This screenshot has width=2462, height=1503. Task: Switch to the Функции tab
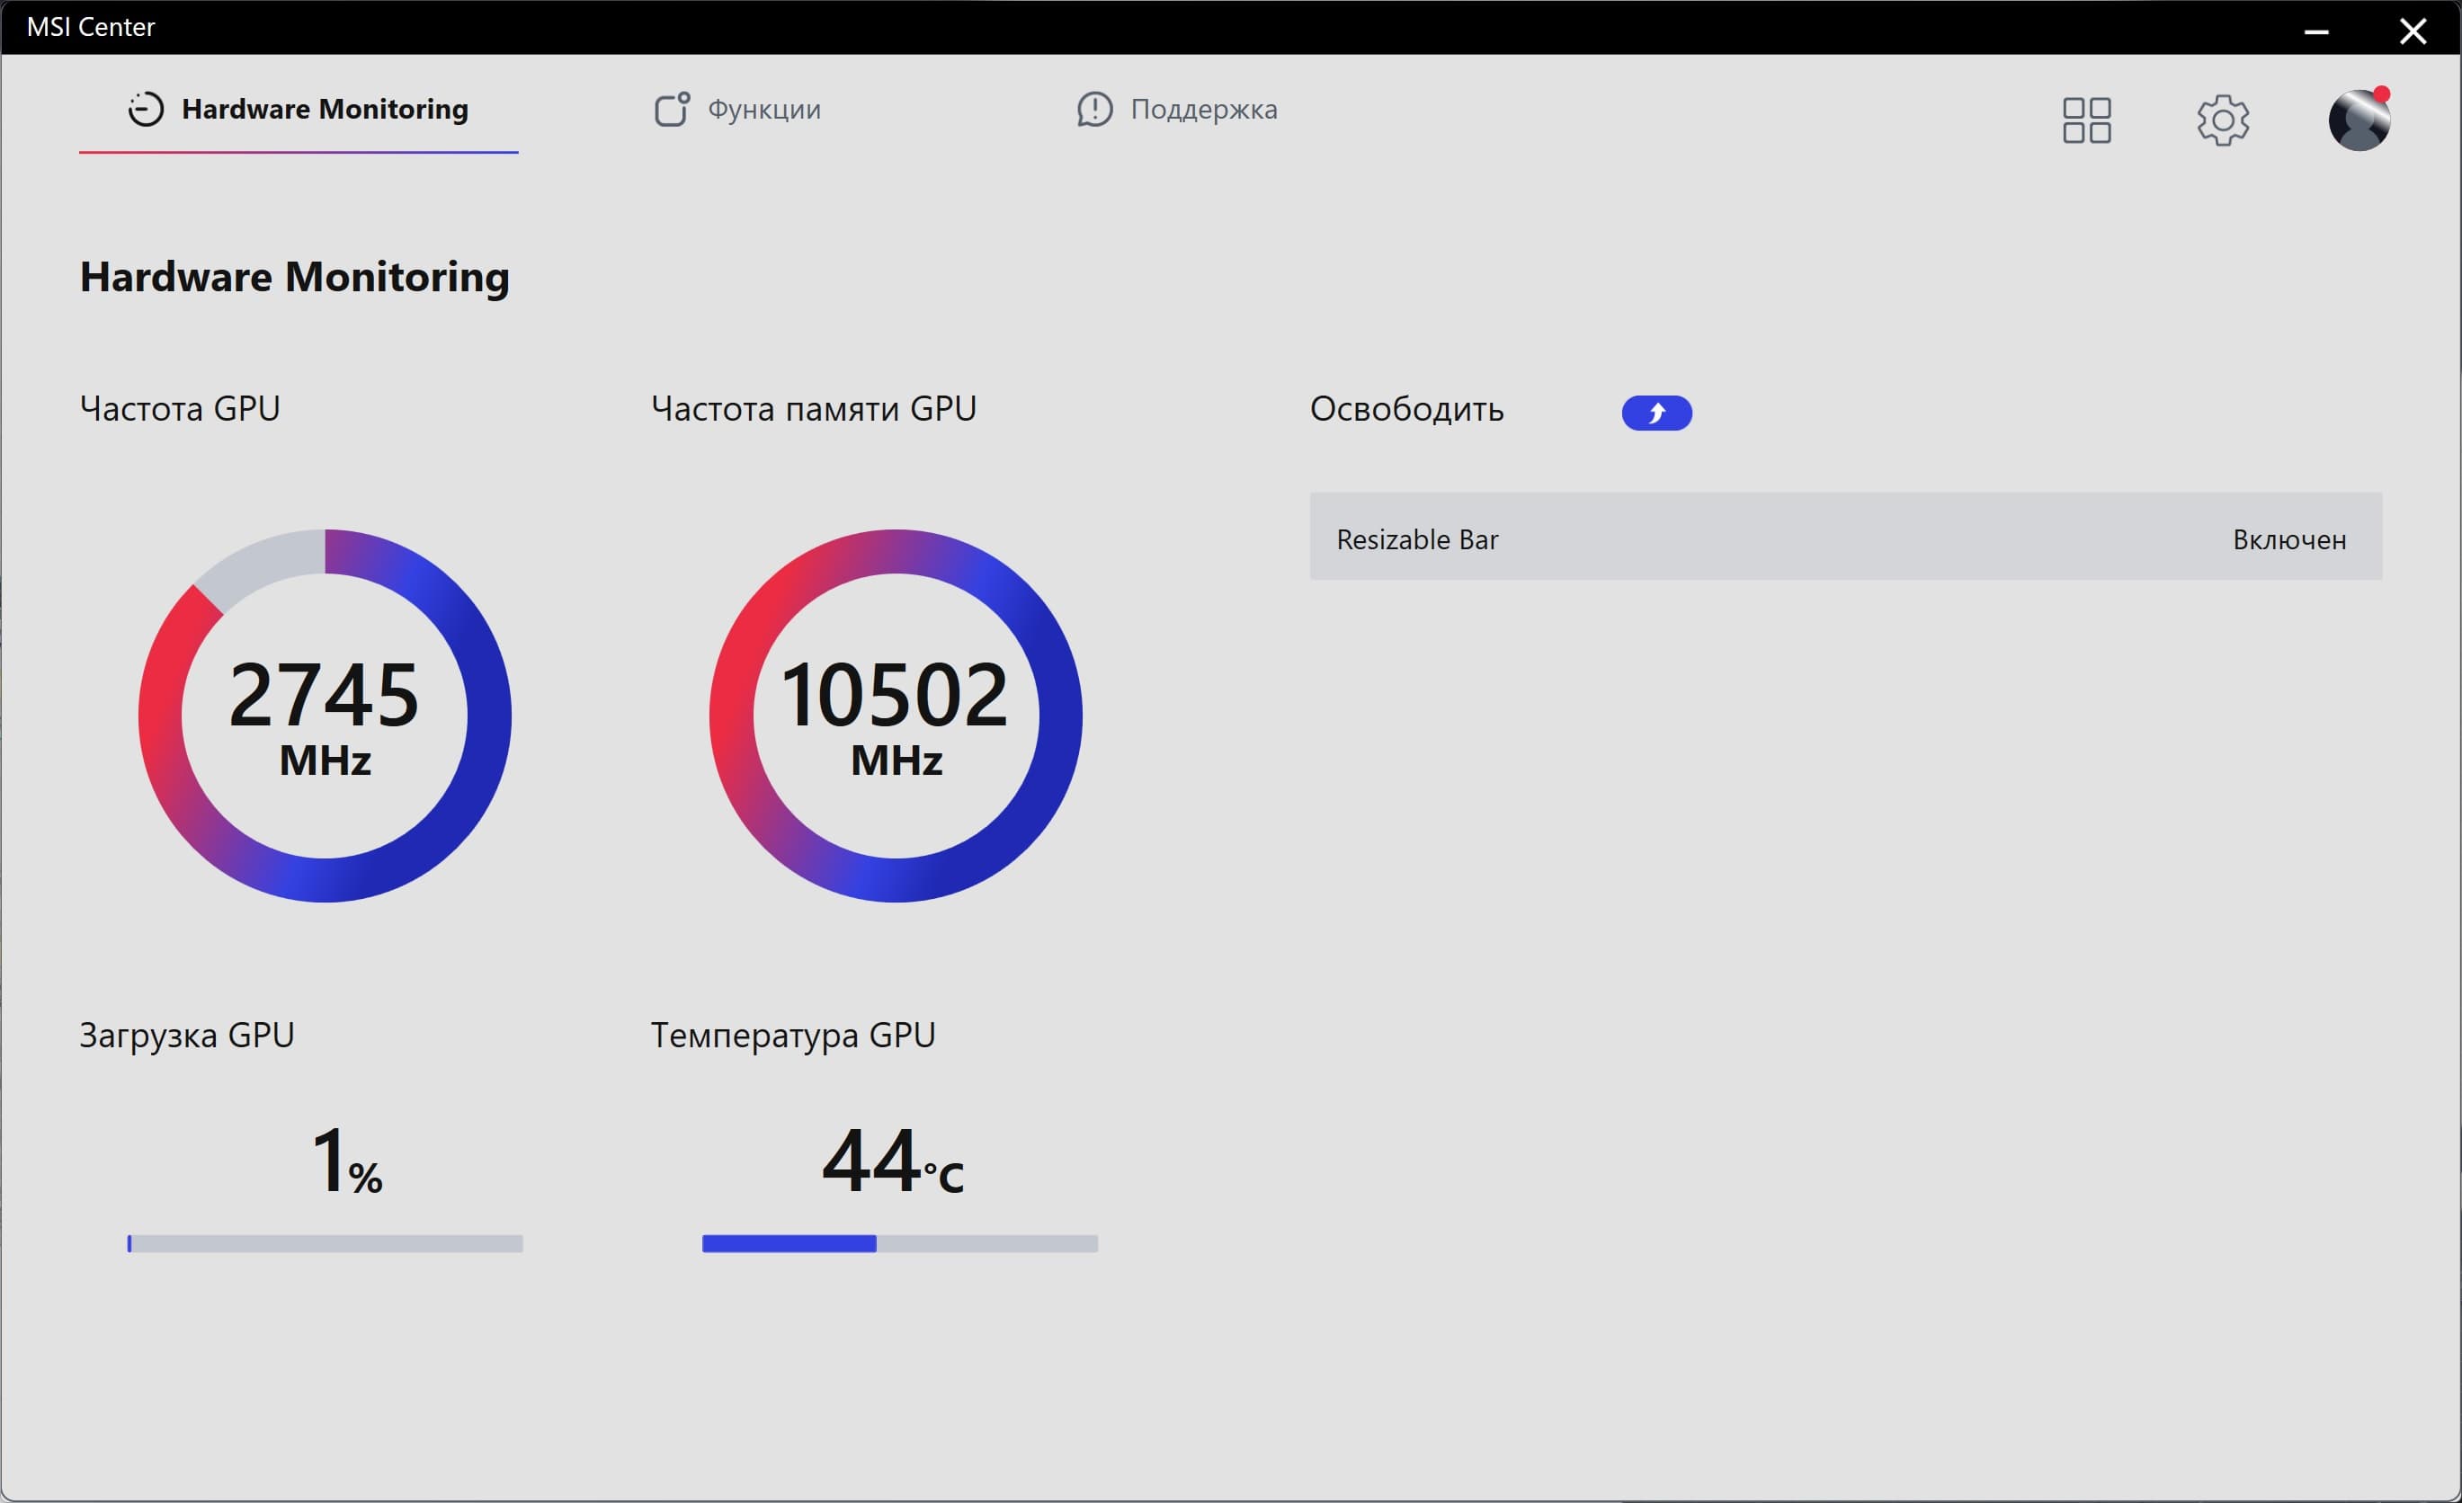click(x=763, y=109)
